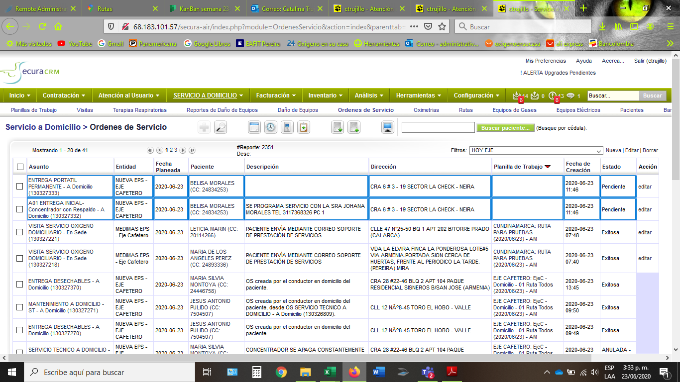This screenshot has width=680, height=382.
Task: Go to previous page arrow
Action: point(160,150)
